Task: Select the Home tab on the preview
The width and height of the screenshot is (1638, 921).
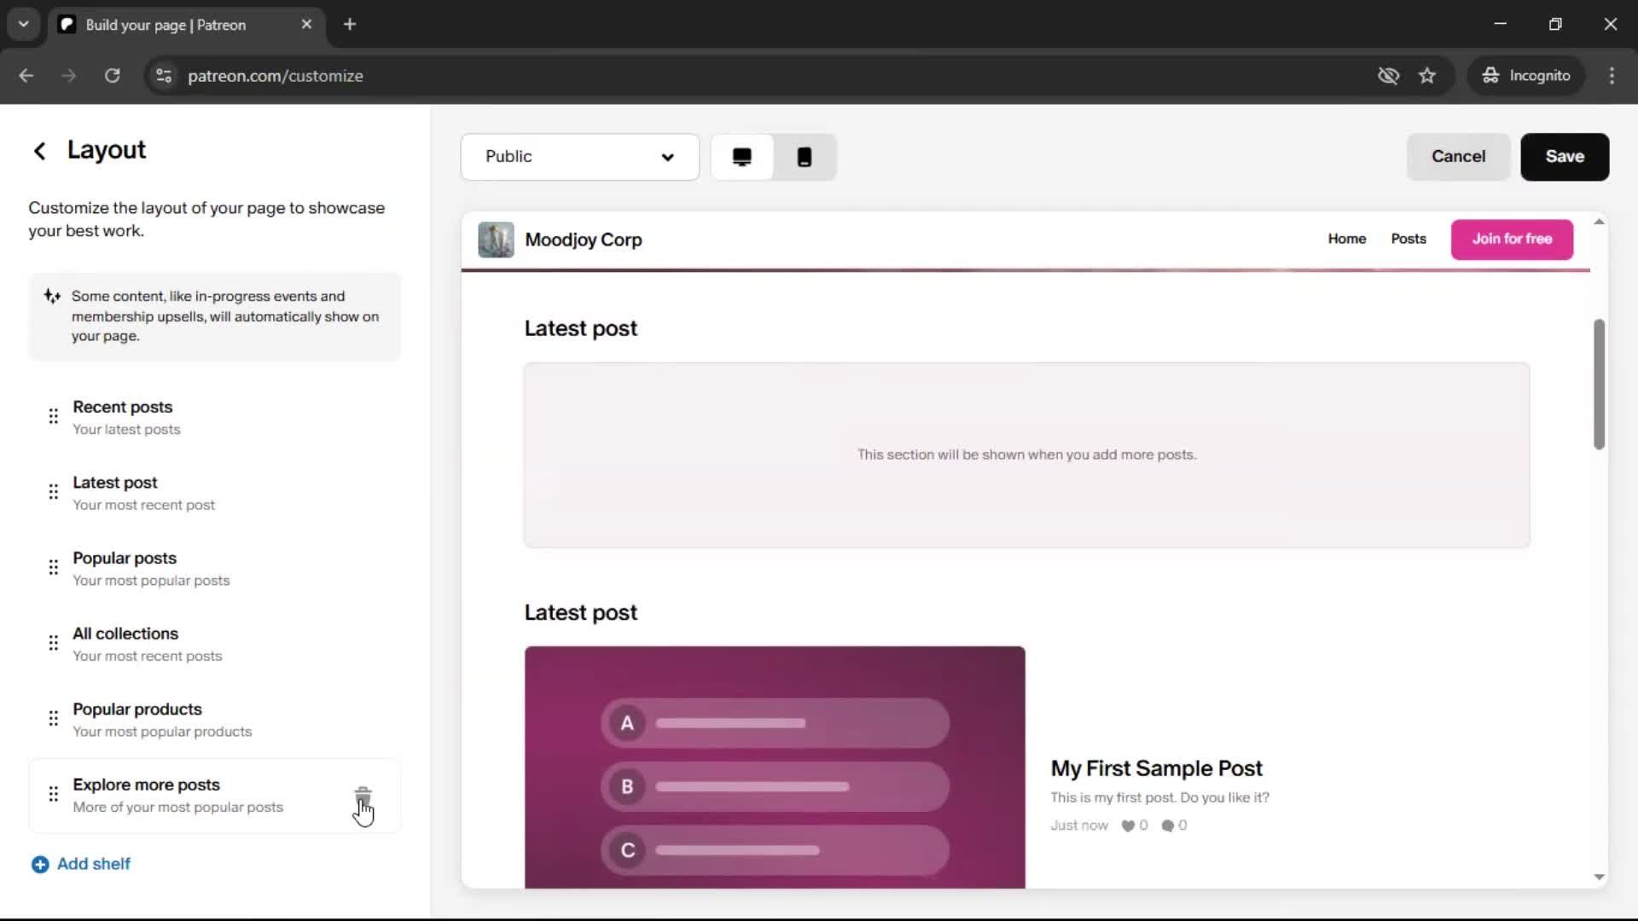Action: pos(1346,240)
